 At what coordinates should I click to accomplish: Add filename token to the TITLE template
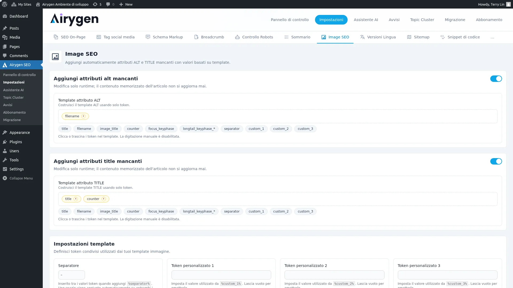(x=84, y=211)
